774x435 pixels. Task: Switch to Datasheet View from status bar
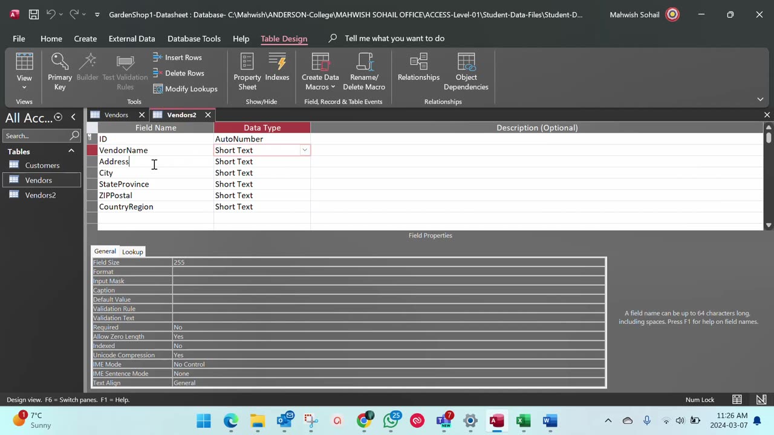click(x=737, y=399)
